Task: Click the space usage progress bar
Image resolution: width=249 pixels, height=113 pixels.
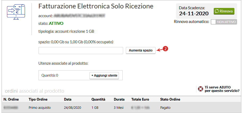Action: (81, 51)
